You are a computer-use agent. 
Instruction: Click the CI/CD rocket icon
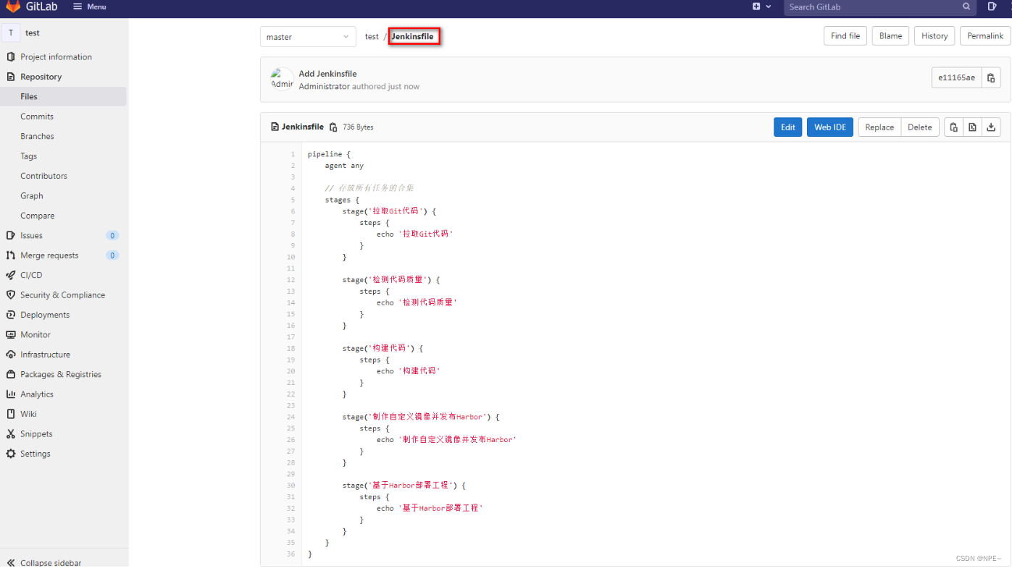point(11,275)
